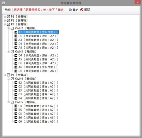Select tree item A3 共同負載盤
Screen dimensions: 142x138
click(x=38, y=40)
